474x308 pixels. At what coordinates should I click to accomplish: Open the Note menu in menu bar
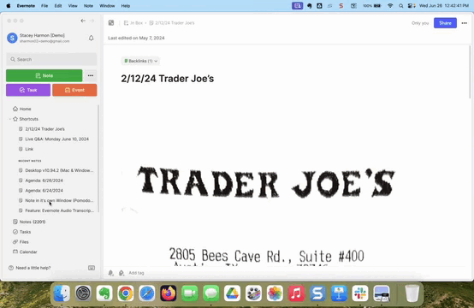(88, 6)
